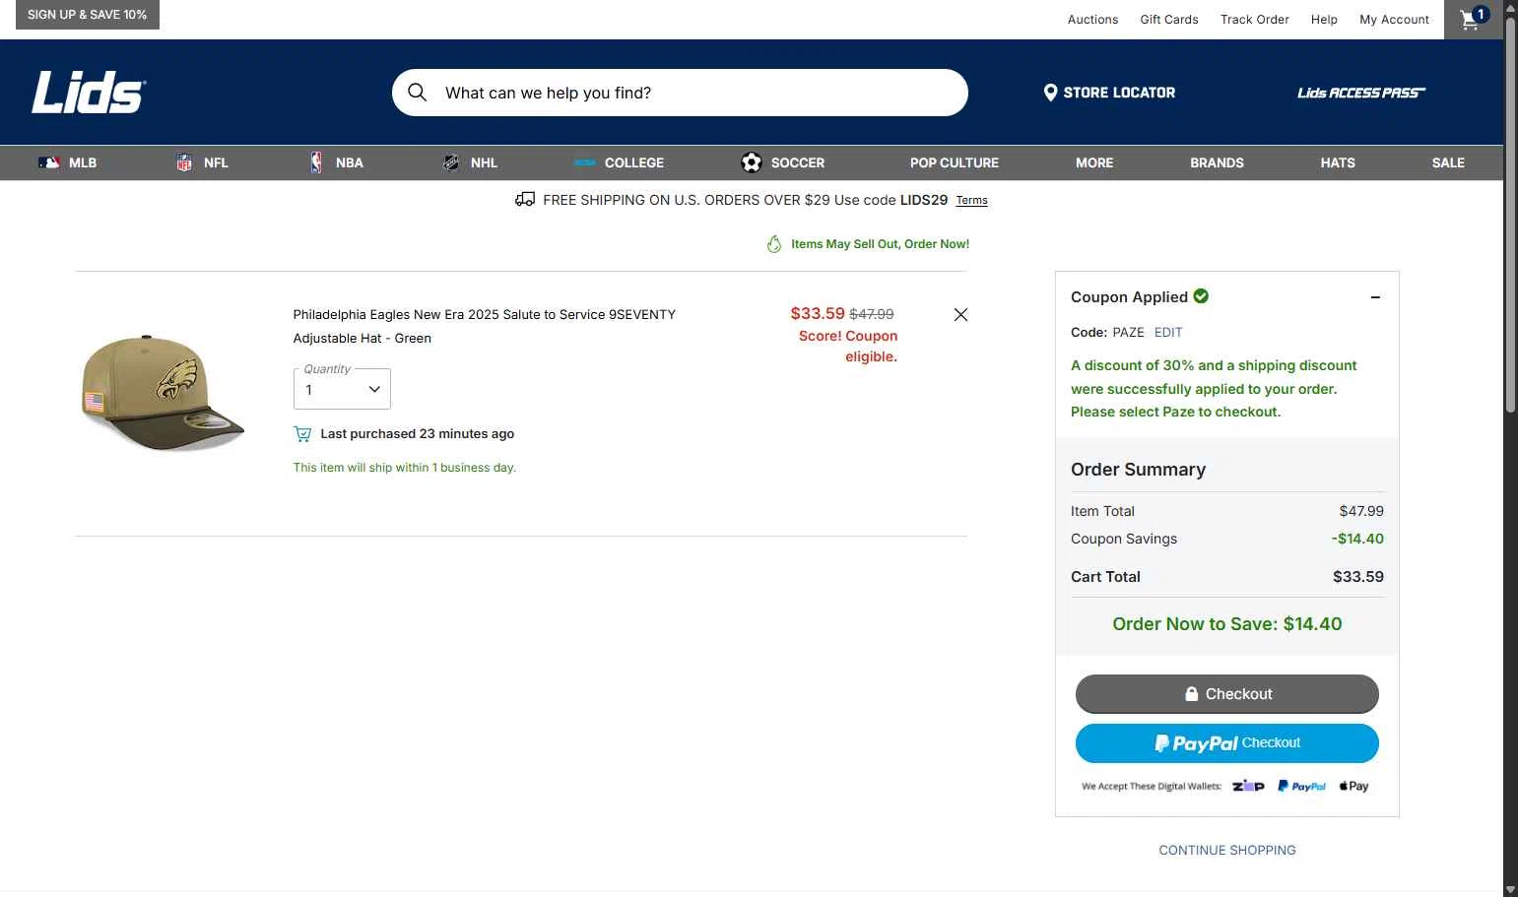Screen dimensions: 1518x897
Task: Open the NHL menu
Action: pyautogui.click(x=483, y=162)
